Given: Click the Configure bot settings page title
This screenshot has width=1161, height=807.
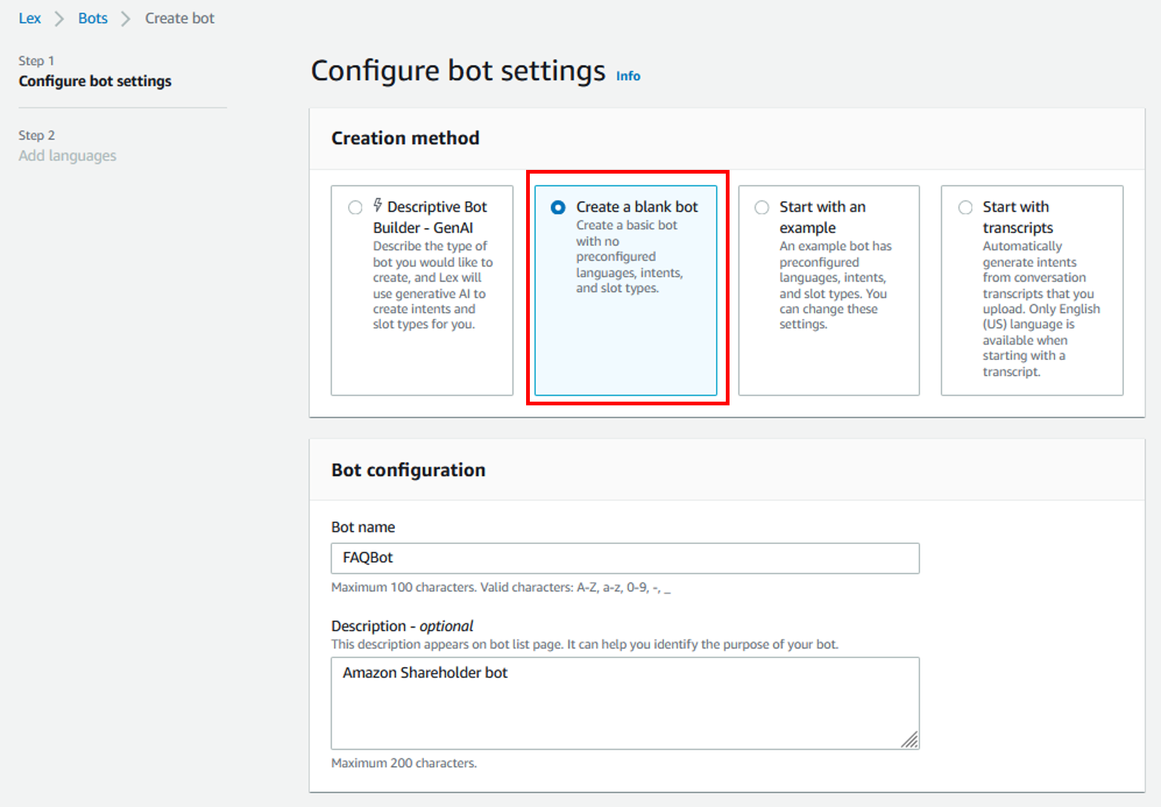Looking at the screenshot, I should 458,71.
